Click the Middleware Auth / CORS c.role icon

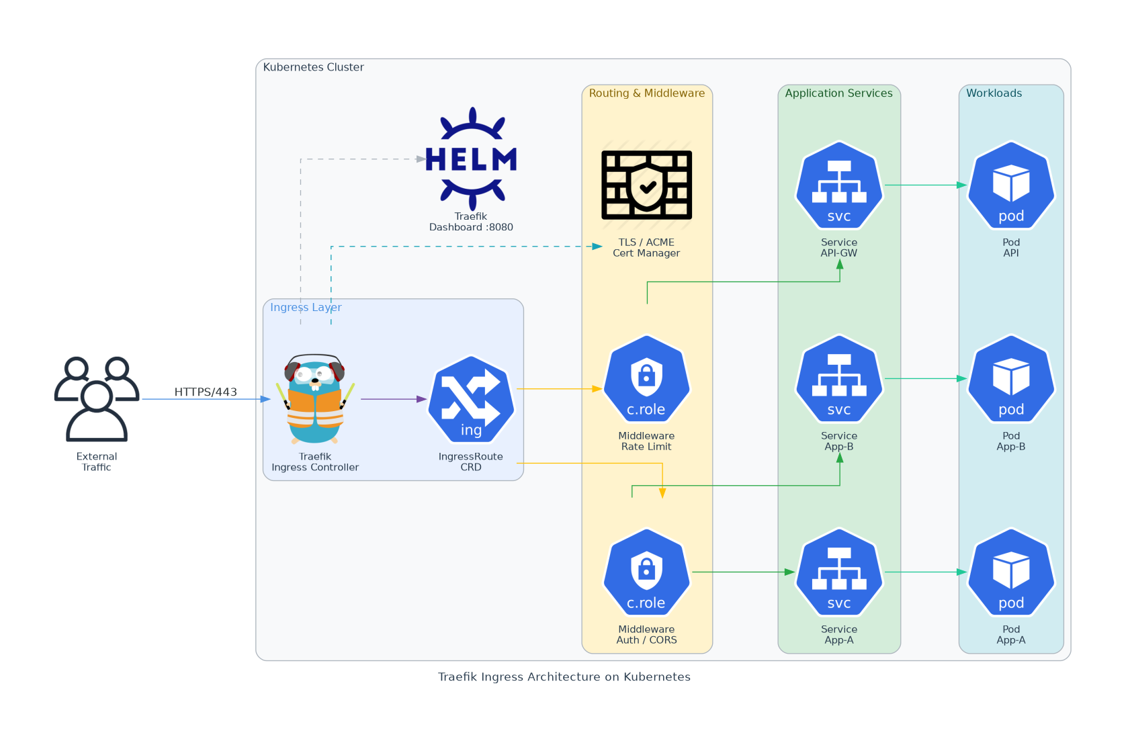(646, 572)
